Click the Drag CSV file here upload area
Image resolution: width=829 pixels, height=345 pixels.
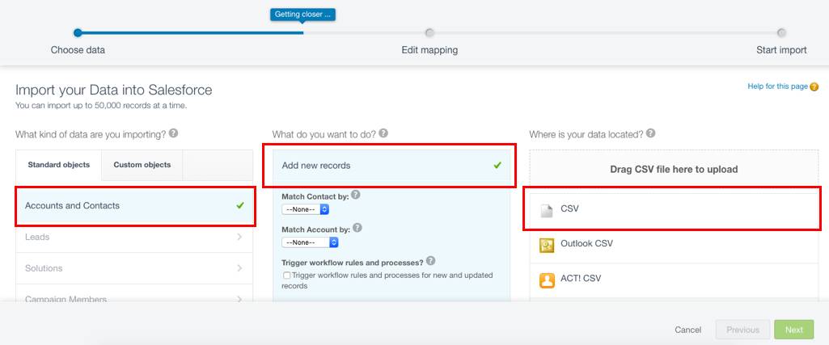[674, 170]
